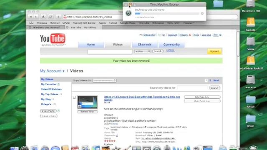The image size is (267, 150).
Task: Select the YouTube My Videos Safari tab
Action: pyautogui.click(x=83, y=27)
